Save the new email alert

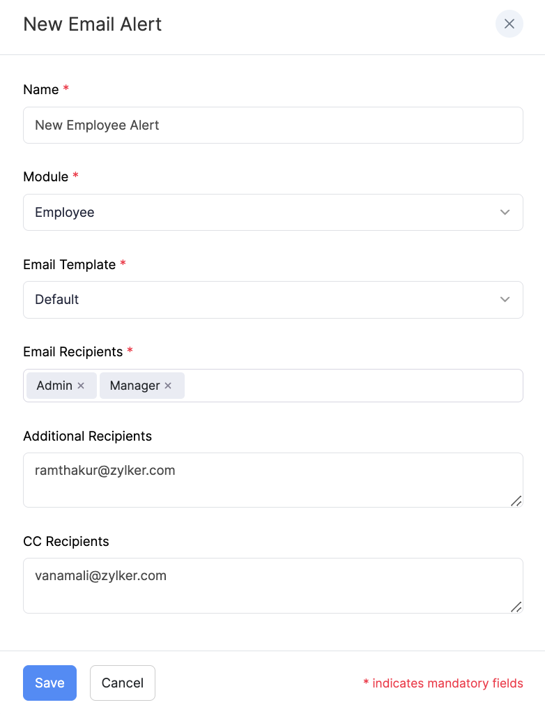[49, 683]
